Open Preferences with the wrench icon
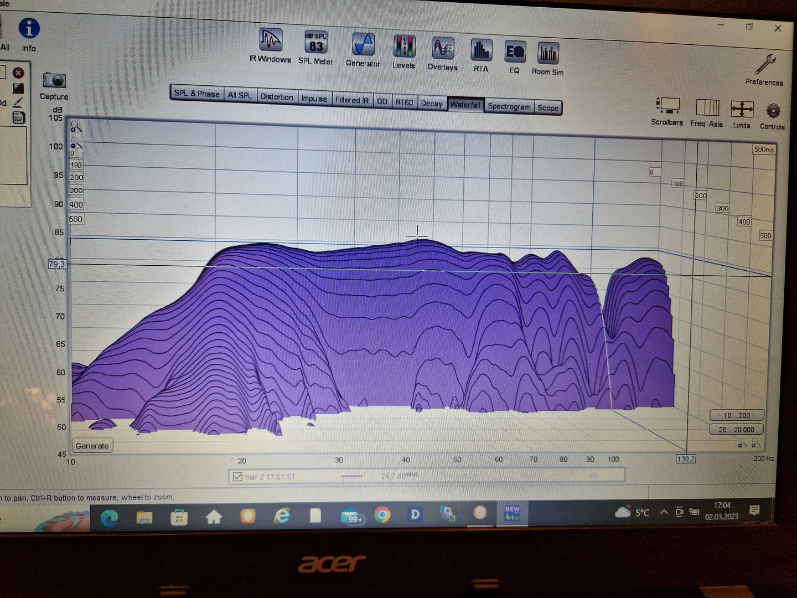This screenshot has width=797, height=598. click(764, 70)
